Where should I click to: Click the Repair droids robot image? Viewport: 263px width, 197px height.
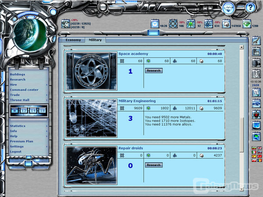point(92,165)
